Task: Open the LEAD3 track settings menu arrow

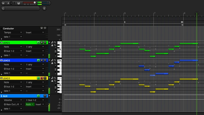Action: (45, 78)
